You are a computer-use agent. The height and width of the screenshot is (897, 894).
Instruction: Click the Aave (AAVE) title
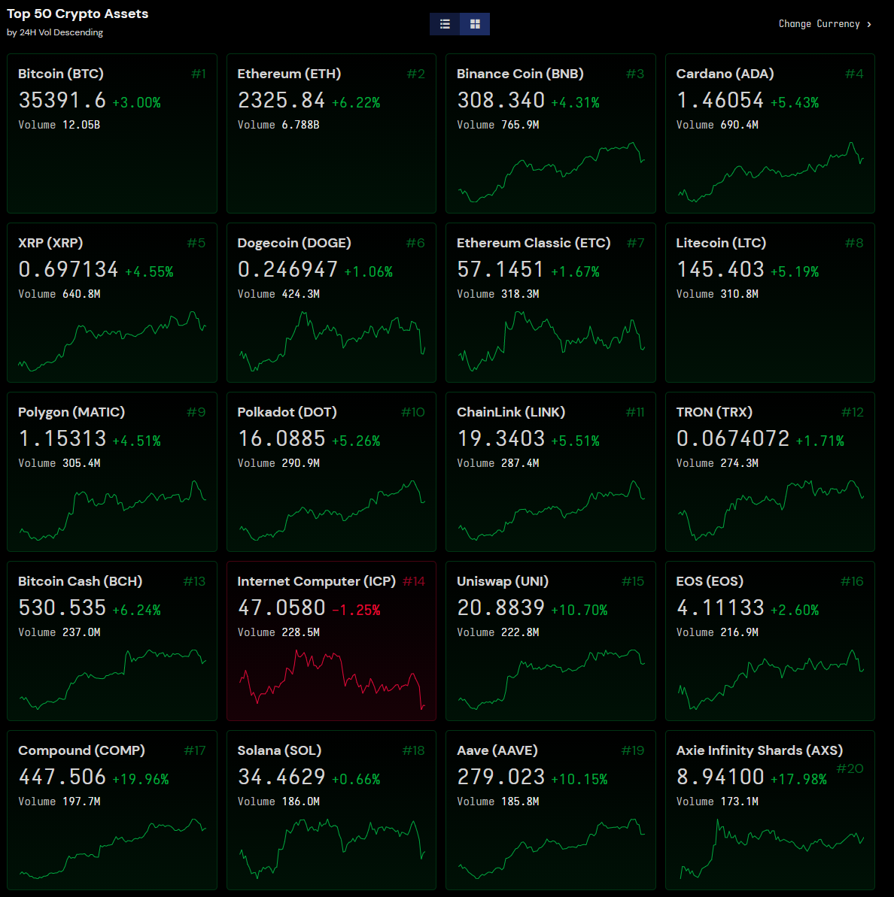click(497, 750)
